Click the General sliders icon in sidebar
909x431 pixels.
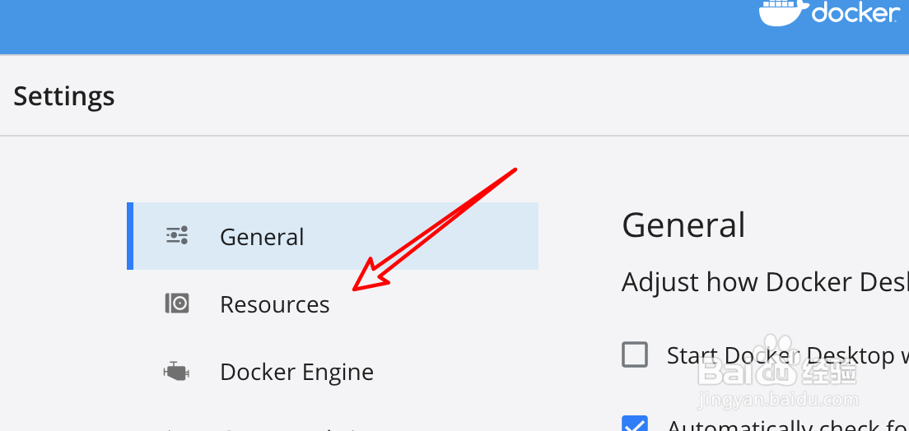pos(177,236)
